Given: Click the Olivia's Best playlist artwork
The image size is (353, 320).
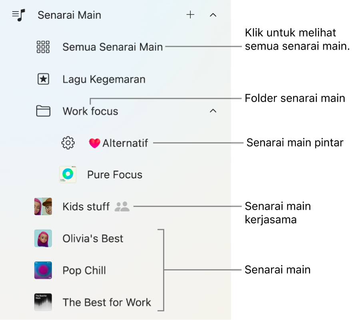Looking at the screenshot, I should (x=43, y=239).
